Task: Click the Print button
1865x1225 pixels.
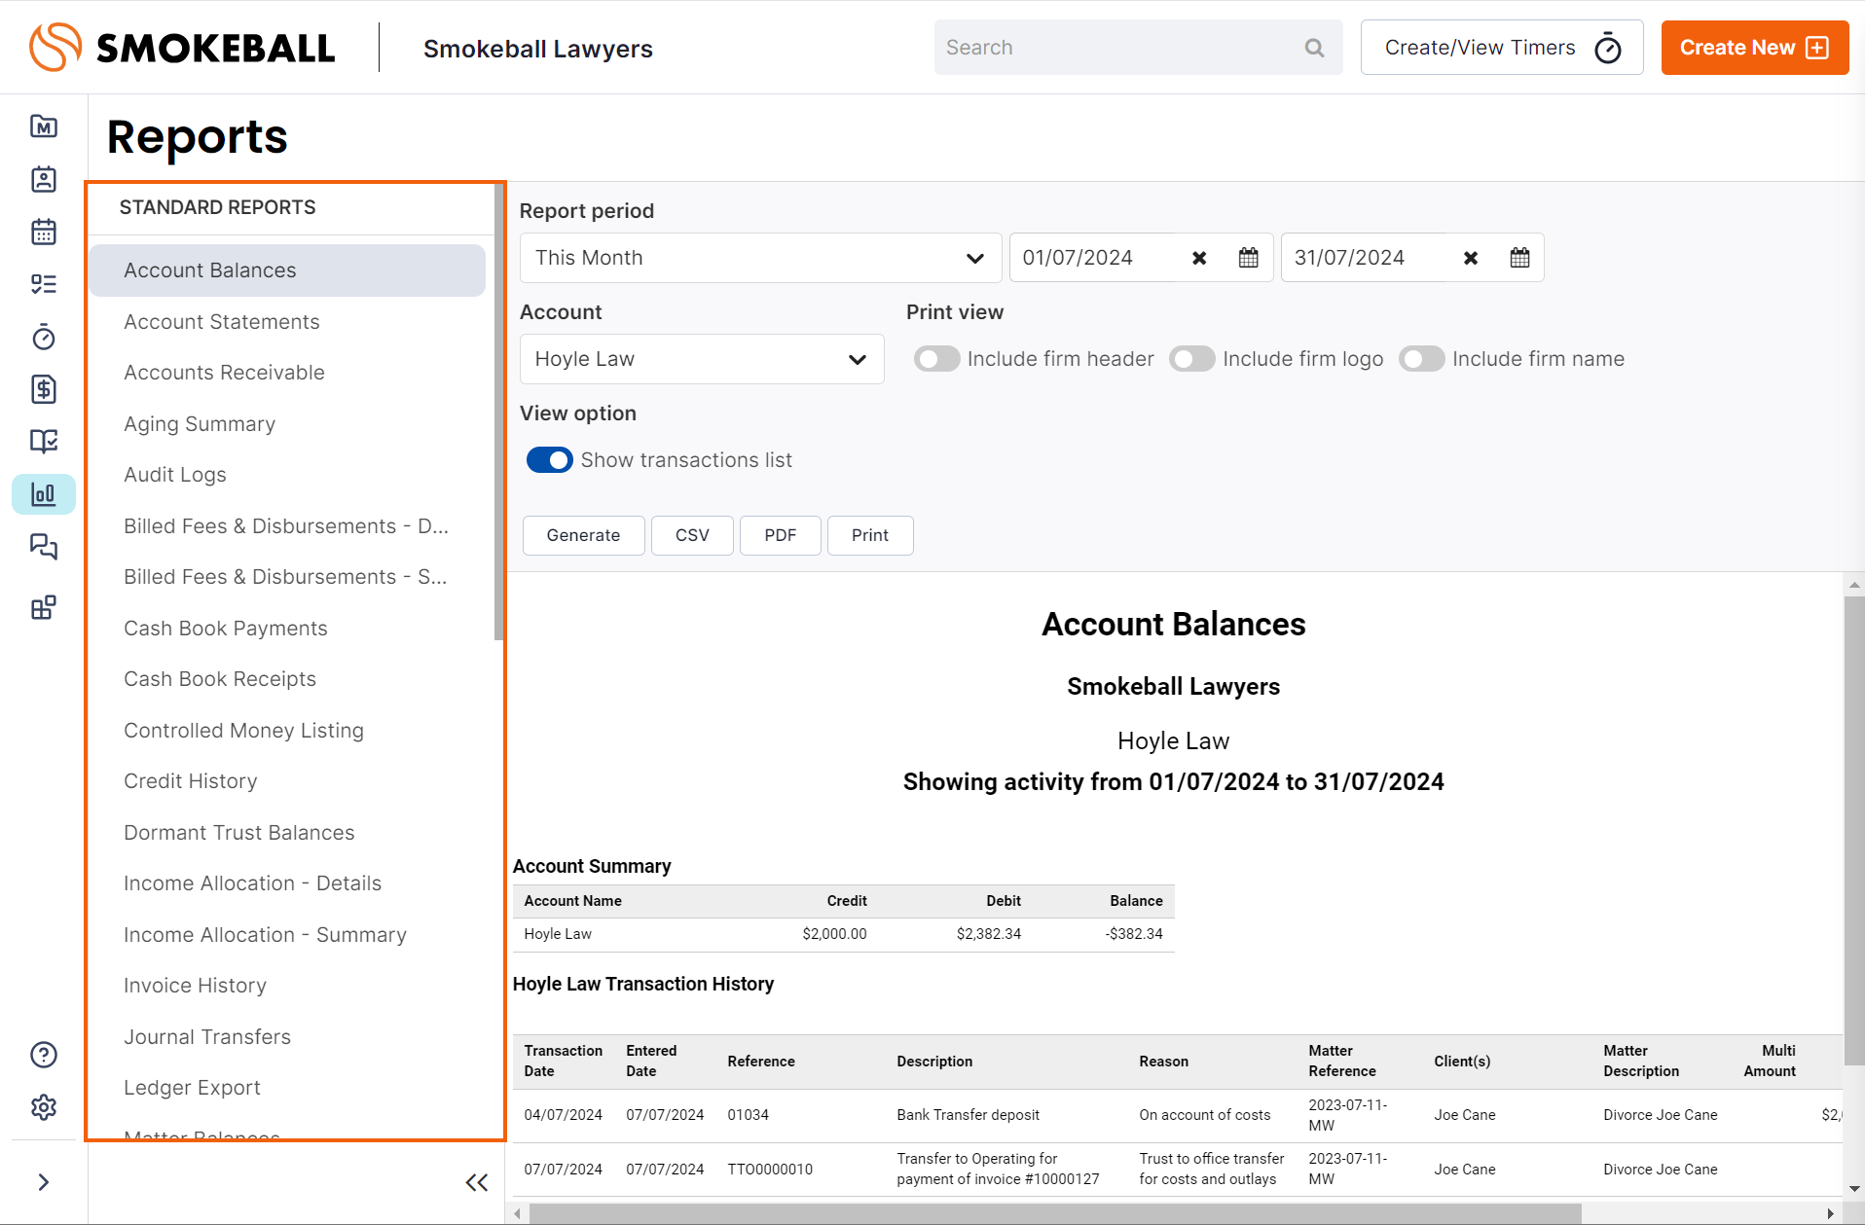Action: click(870, 535)
